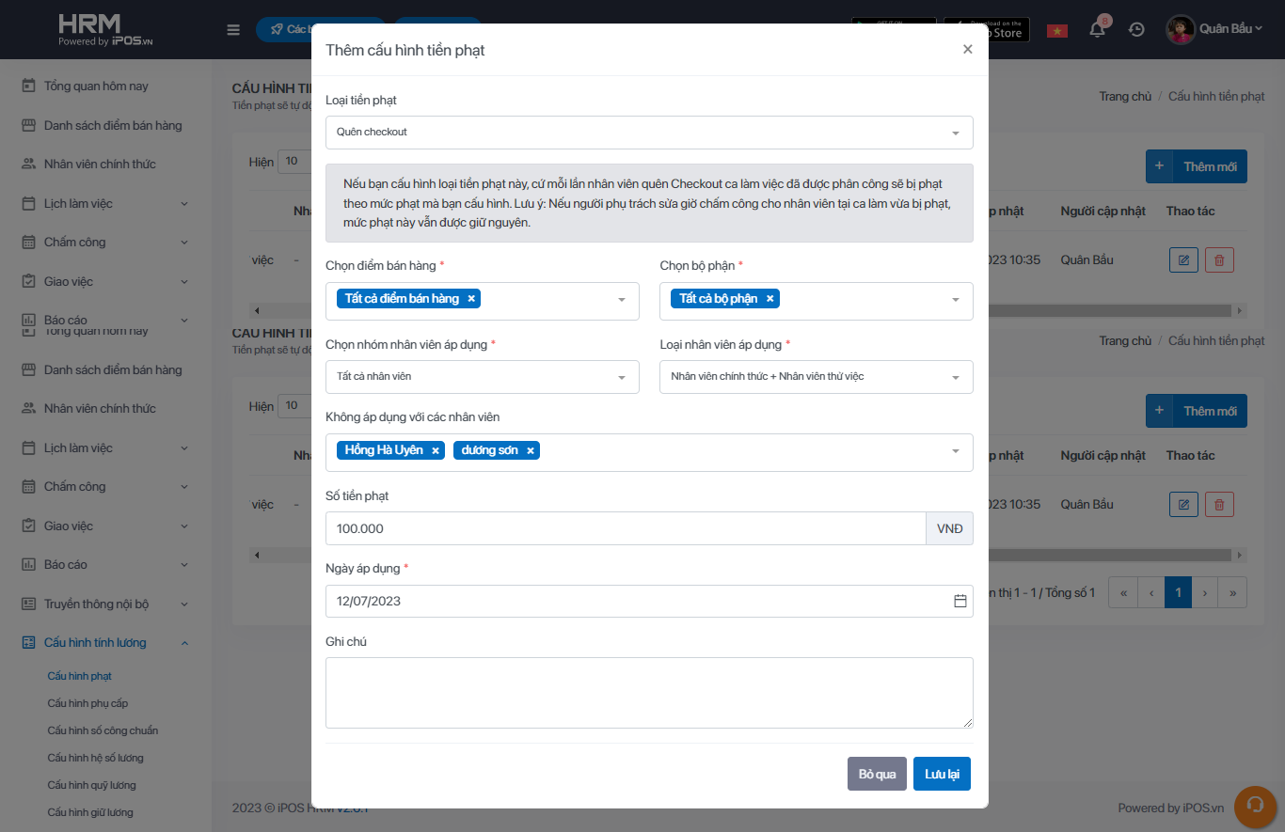Click the Bỏ qua button

pyautogui.click(x=877, y=774)
